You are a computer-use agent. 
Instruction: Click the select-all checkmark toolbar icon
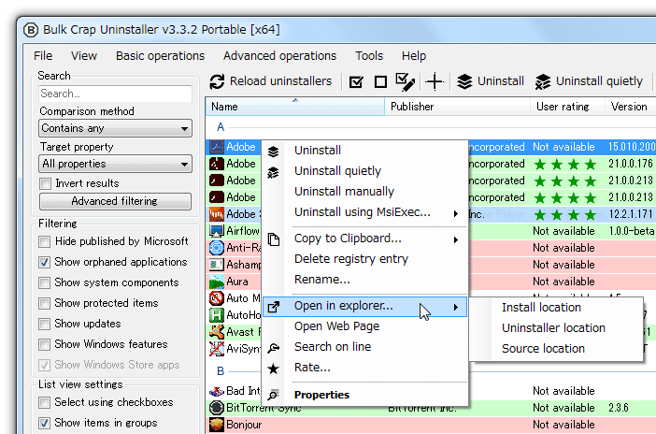(x=356, y=81)
